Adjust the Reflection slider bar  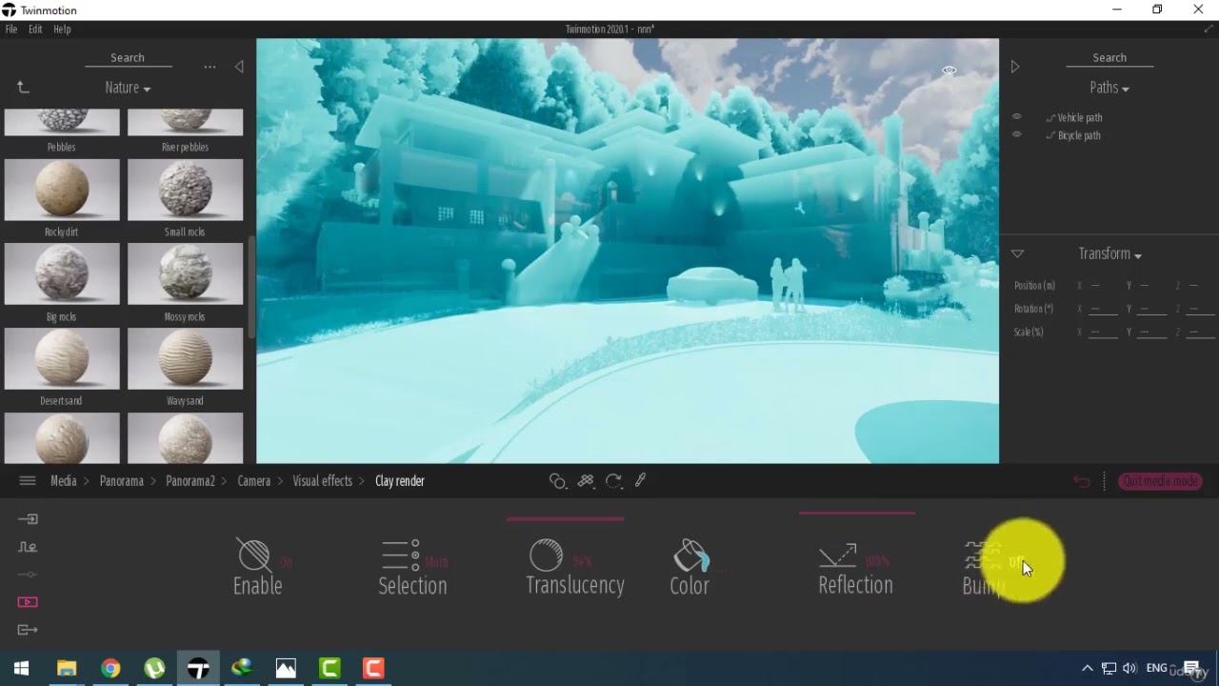tap(857, 513)
